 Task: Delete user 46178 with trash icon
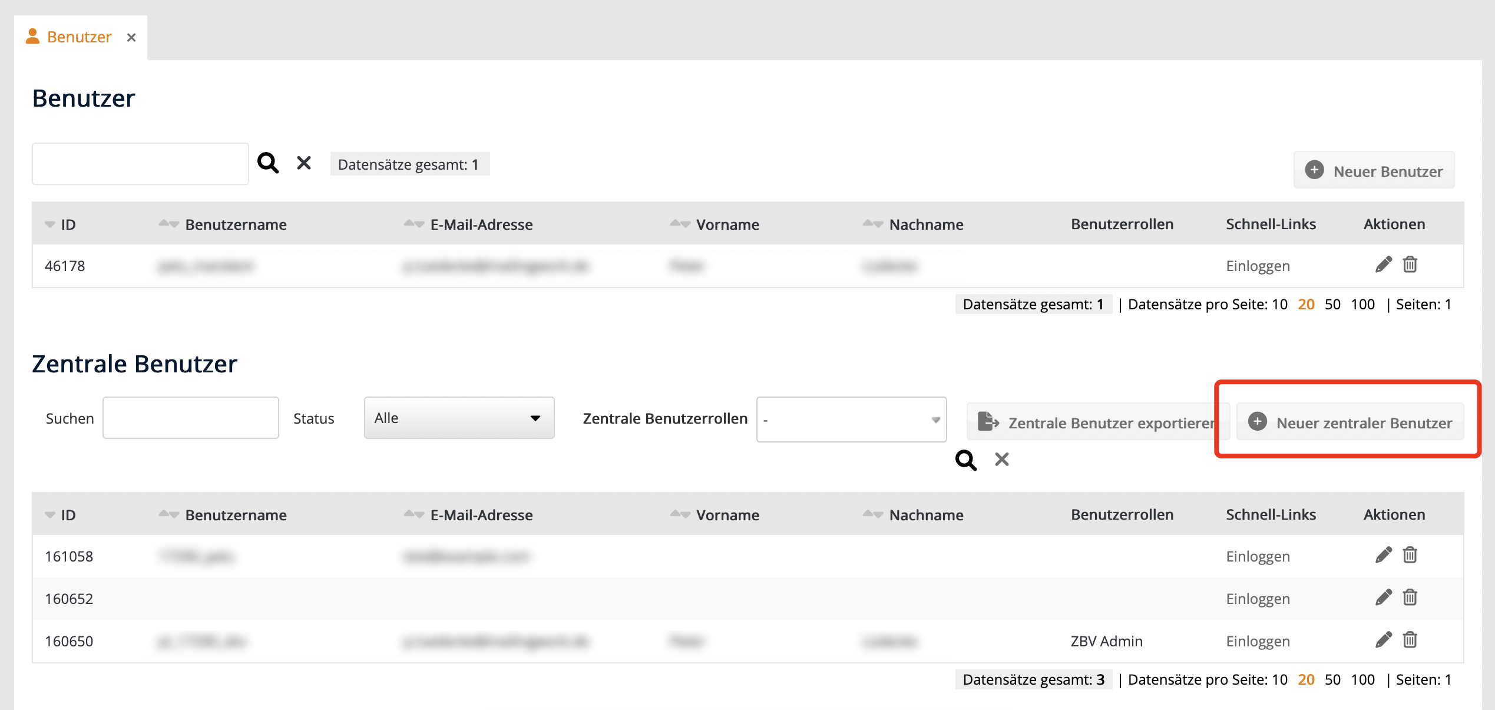[1410, 265]
